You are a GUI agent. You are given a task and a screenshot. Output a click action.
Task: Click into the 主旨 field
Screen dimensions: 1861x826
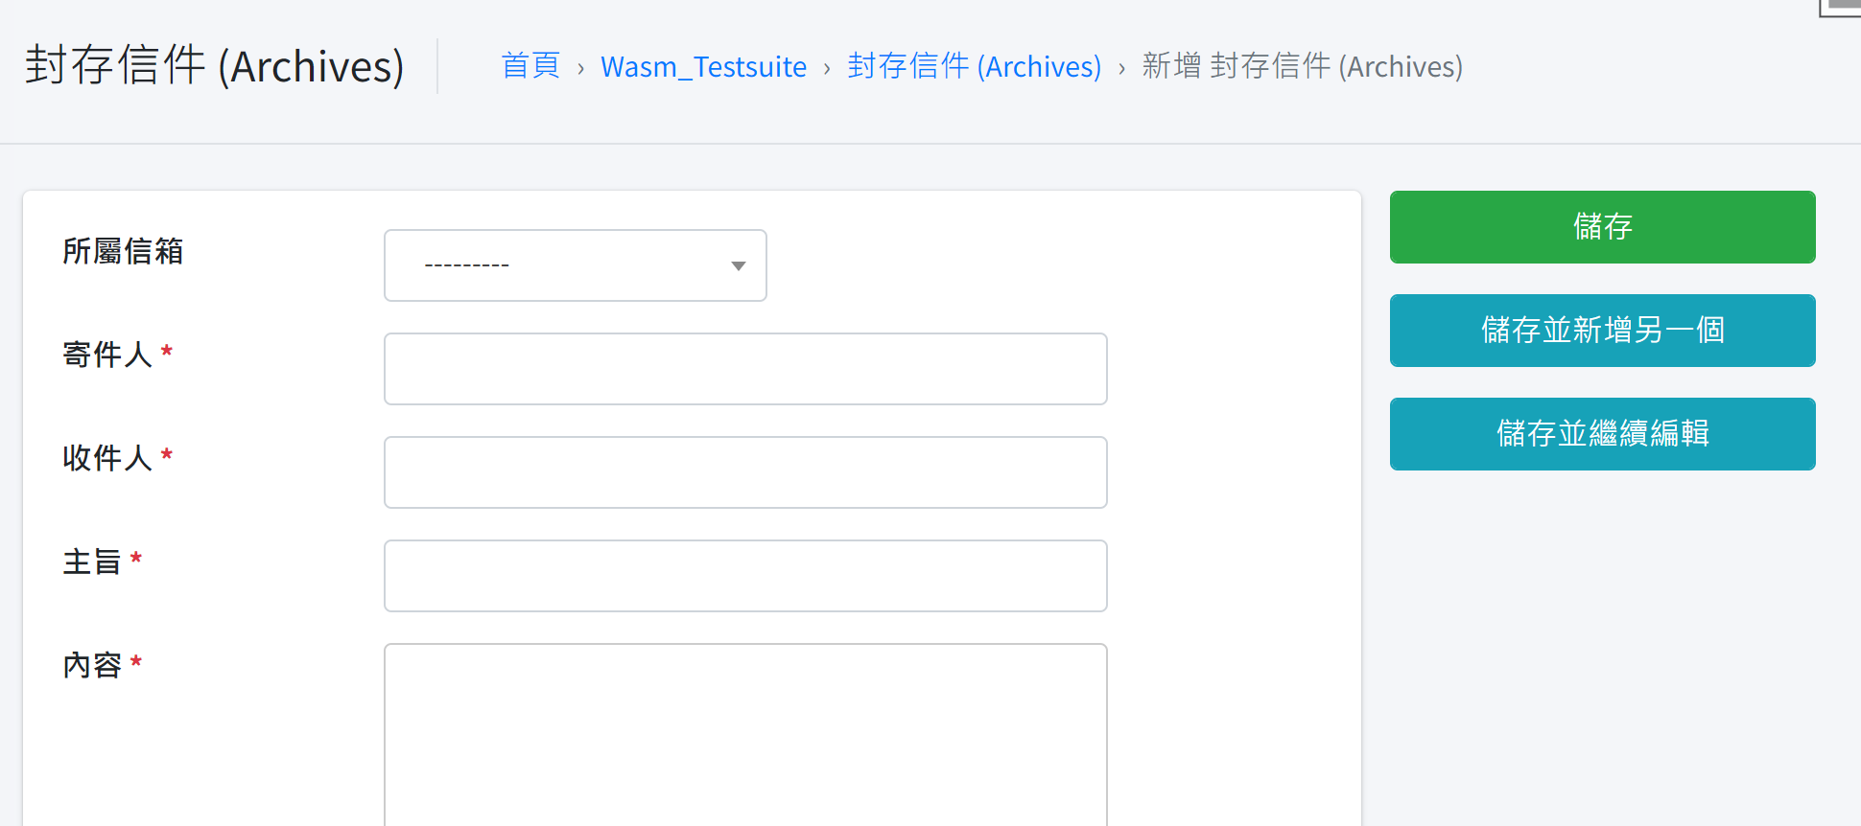[745, 576]
